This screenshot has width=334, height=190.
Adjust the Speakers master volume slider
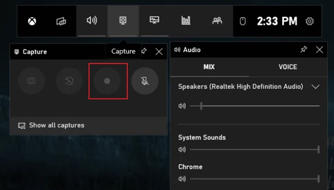coord(255,106)
